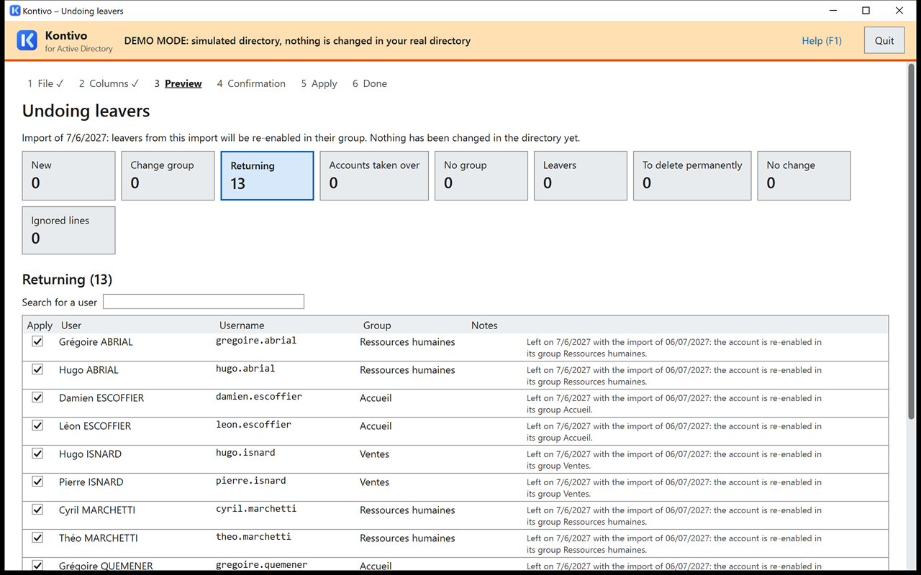Viewport: 921px width, 575px height.
Task: Click the Kontivo title bar app icon
Action: pyautogui.click(x=14, y=11)
